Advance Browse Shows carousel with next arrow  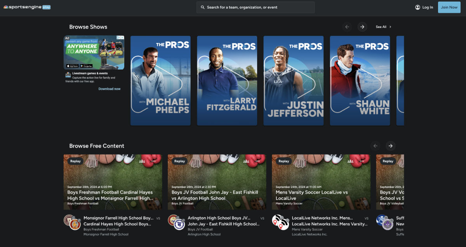click(x=362, y=27)
